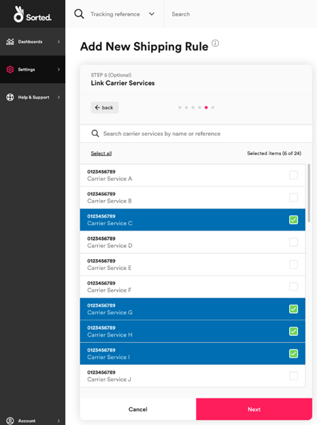Image resolution: width=317 pixels, height=425 pixels.
Task: Click the pink Next button
Action: coord(254,409)
